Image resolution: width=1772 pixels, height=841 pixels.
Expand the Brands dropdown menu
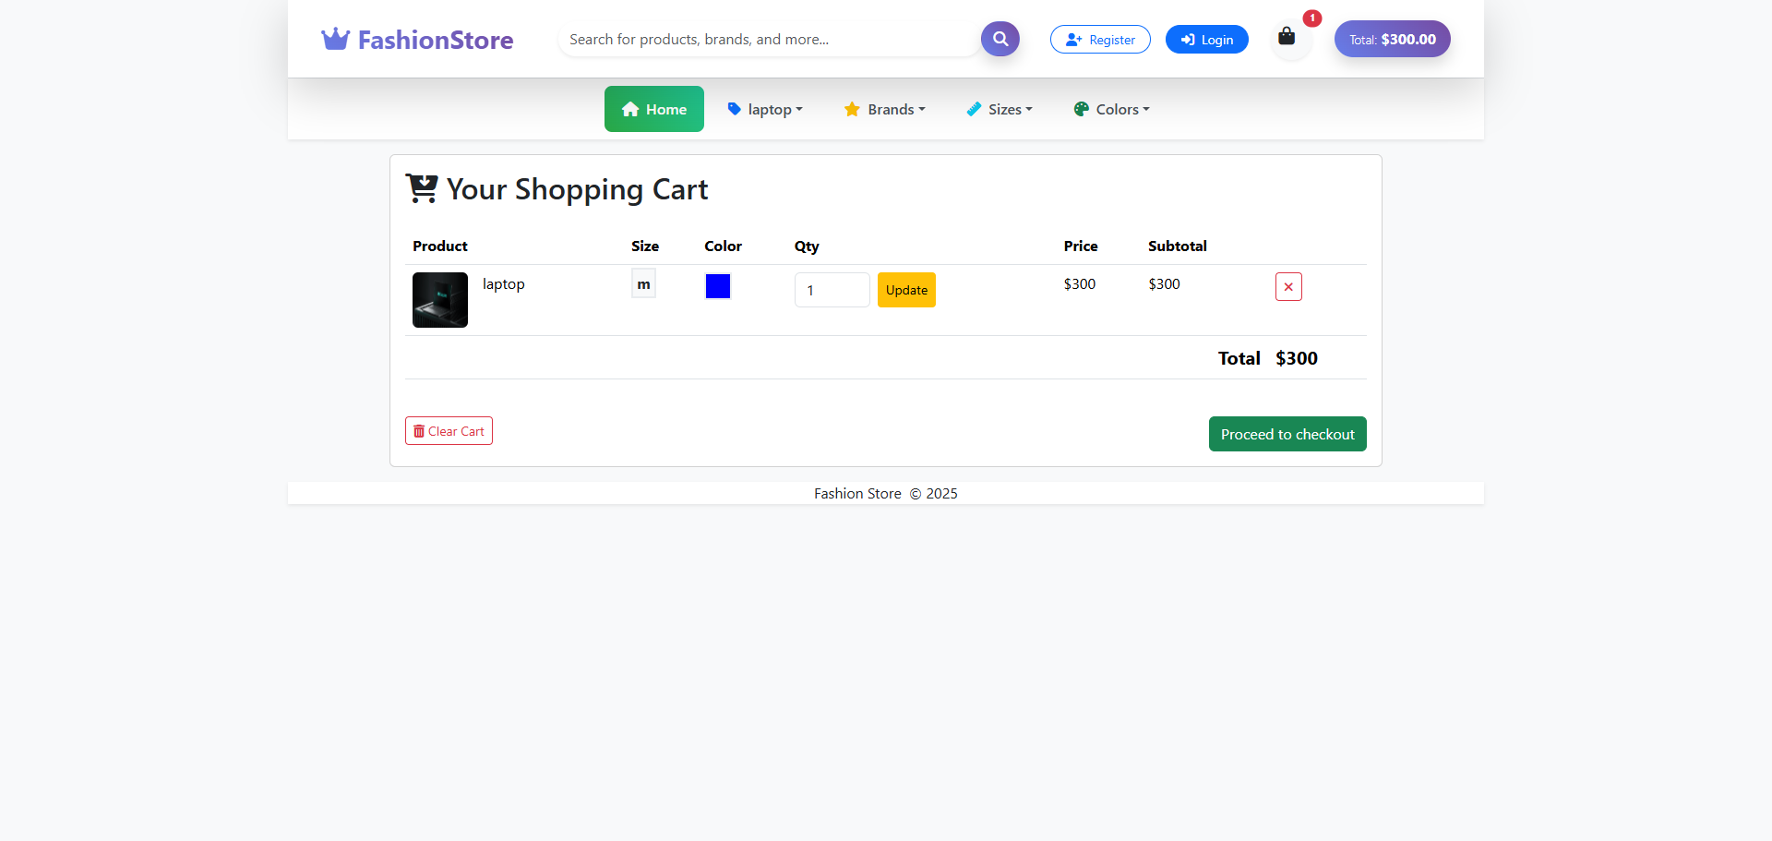884,109
